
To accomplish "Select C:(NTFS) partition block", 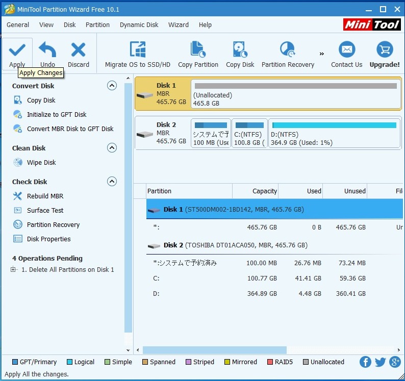I will point(249,133).
